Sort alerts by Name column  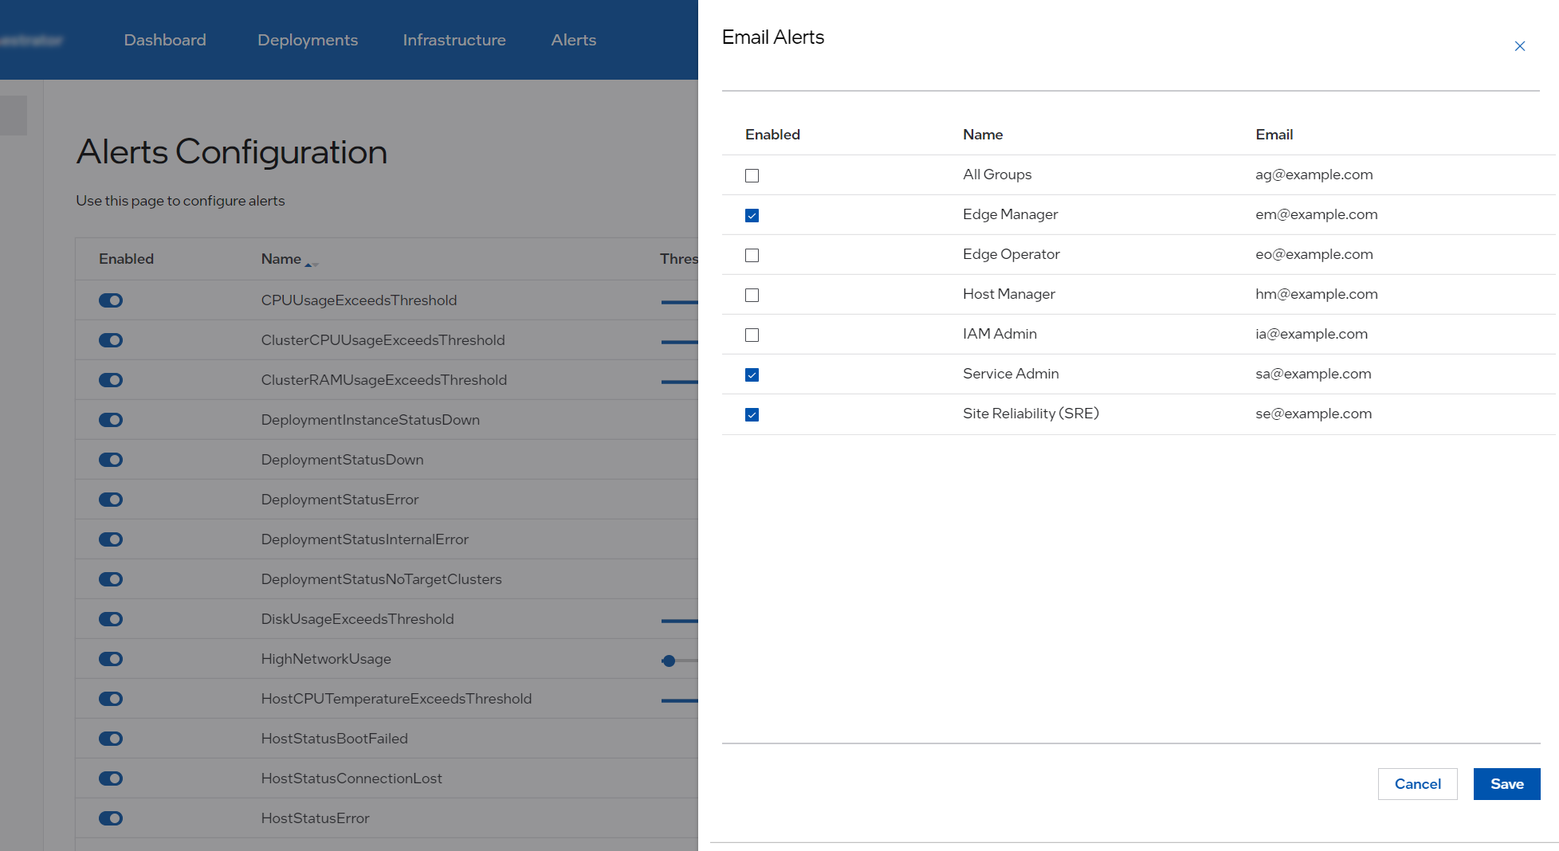(281, 259)
